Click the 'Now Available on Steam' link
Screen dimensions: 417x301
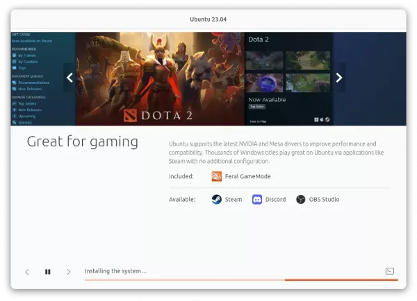(32, 41)
